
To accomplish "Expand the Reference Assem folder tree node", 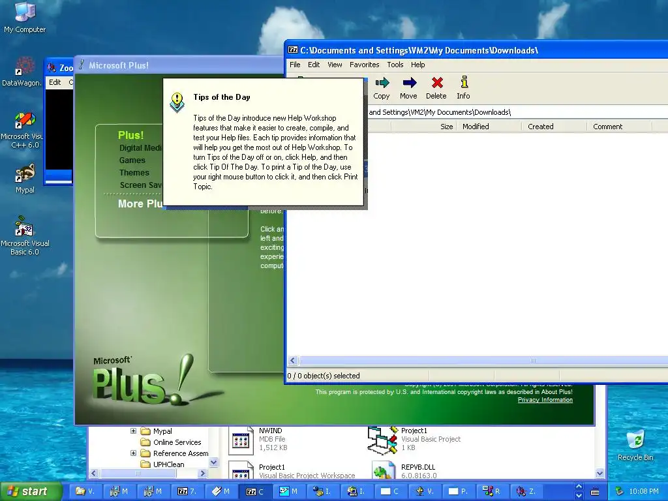I will click(133, 453).
